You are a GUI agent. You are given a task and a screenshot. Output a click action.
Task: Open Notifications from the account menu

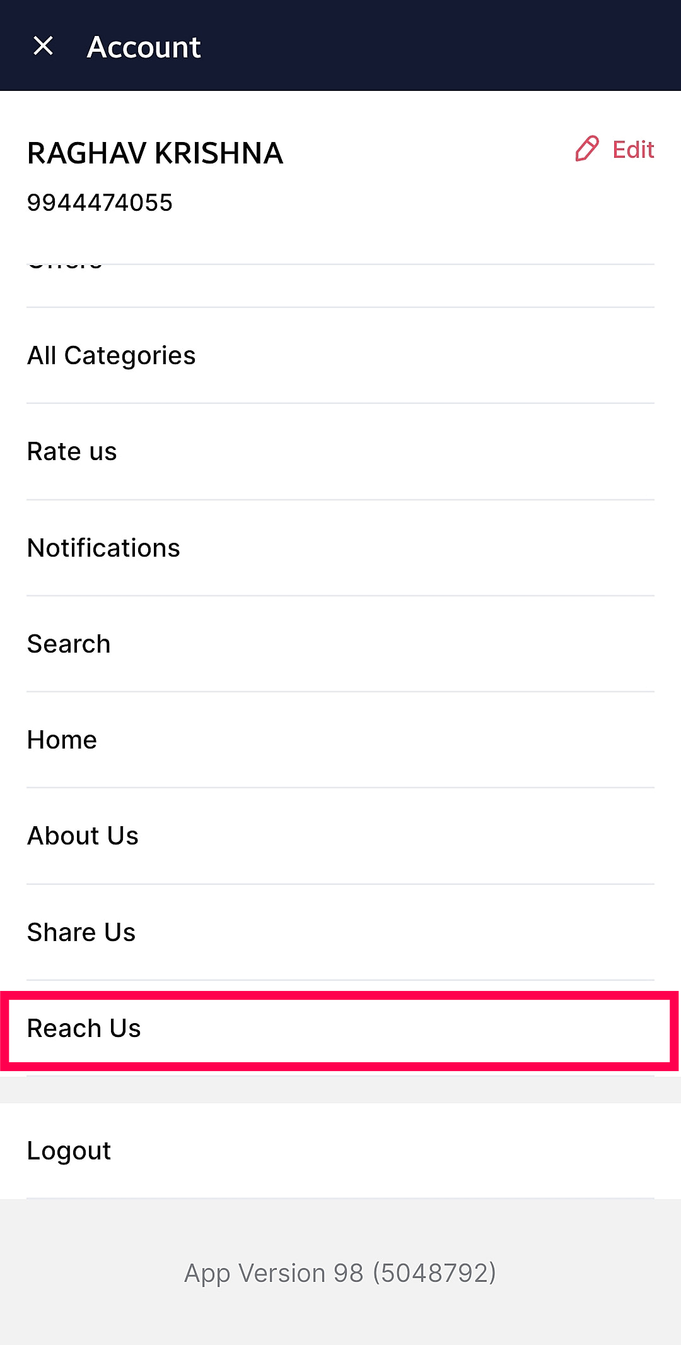103,548
